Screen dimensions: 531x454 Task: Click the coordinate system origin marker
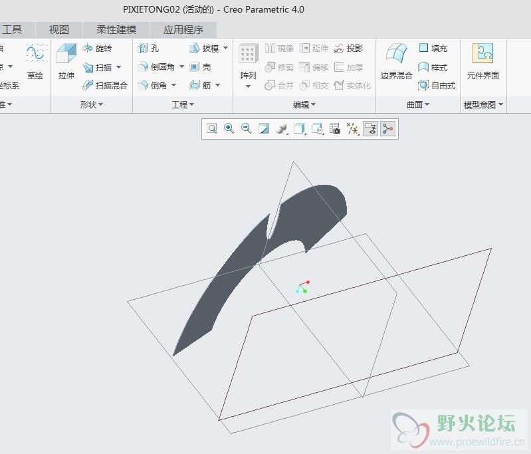[302, 287]
